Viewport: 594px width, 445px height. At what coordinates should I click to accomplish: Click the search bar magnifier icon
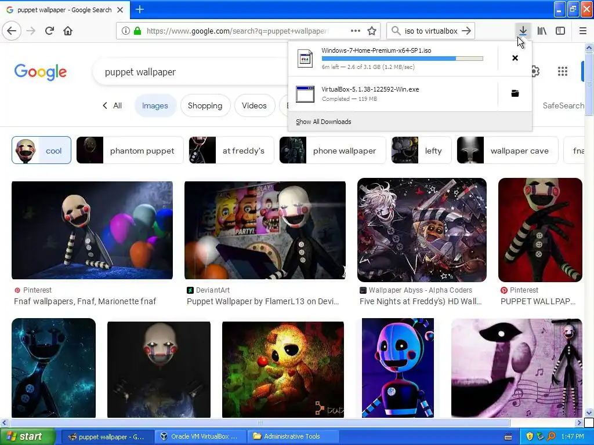tap(396, 31)
